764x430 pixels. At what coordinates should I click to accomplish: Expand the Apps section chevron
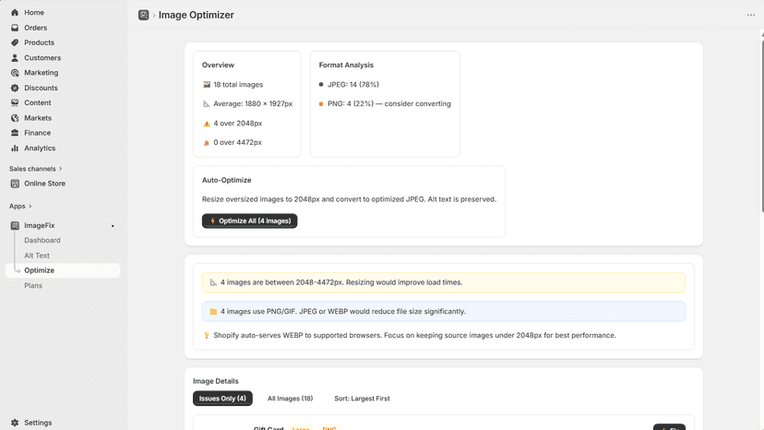pyautogui.click(x=30, y=206)
